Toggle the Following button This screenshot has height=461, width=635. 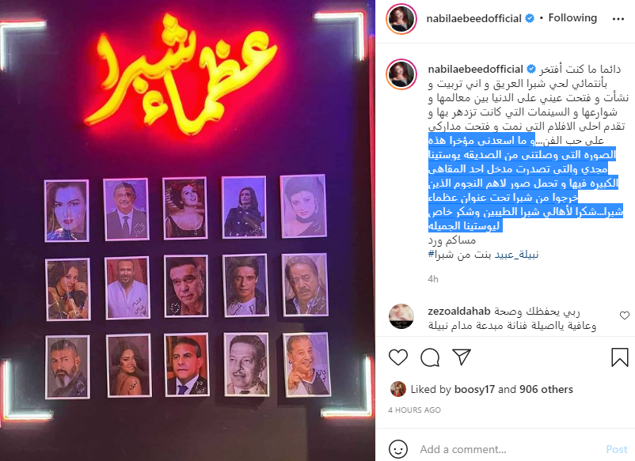click(572, 18)
